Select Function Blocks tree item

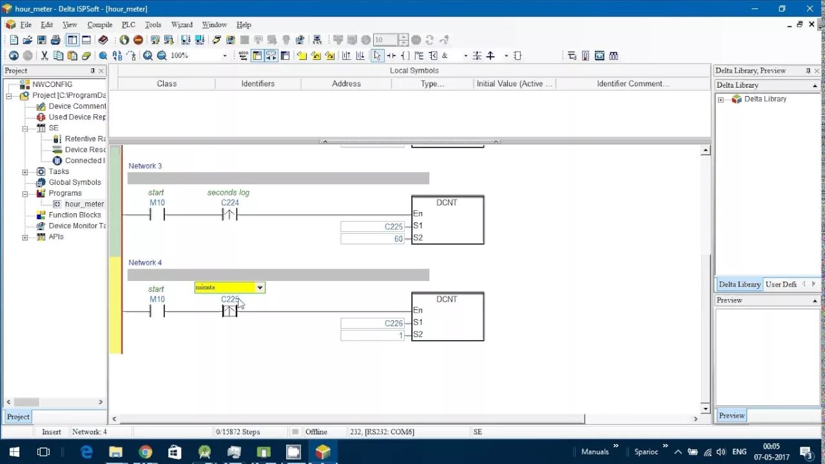[75, 215]
